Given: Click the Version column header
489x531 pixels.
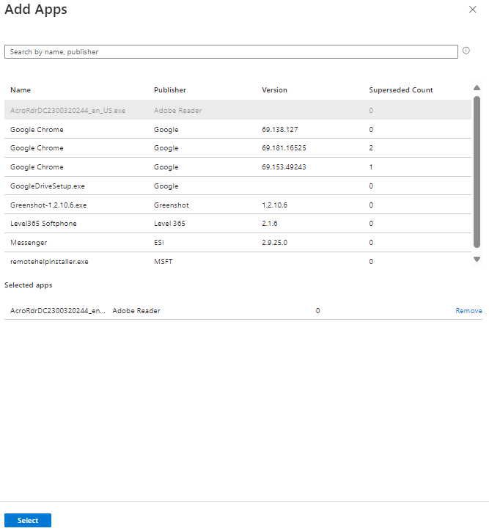Looking at the screenshot, I should point(274,90).
